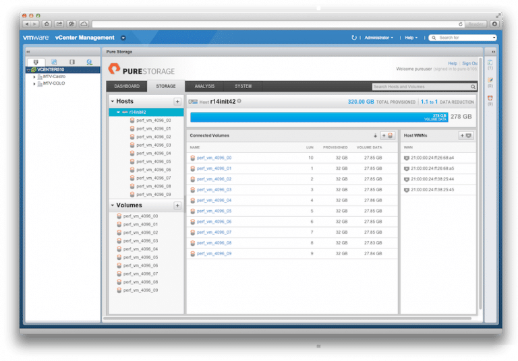The image size is (518, 361).
Task: Go to browser home page icon
Action: point(47,24)
